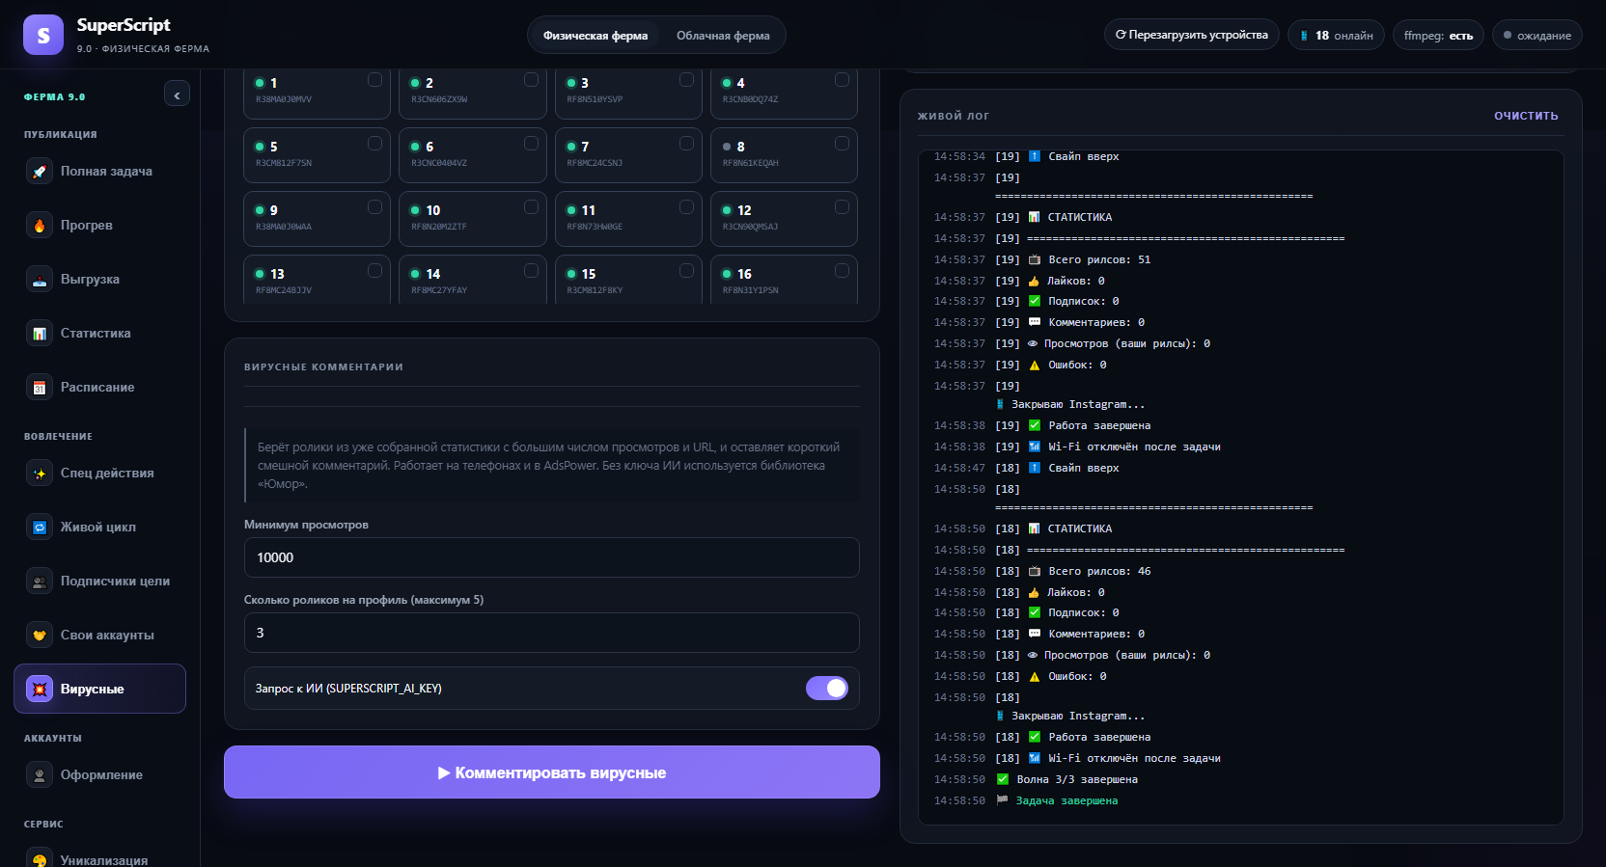
Task: Collapse the sidebar with the chevron button
Action: [x=177, y=95]
